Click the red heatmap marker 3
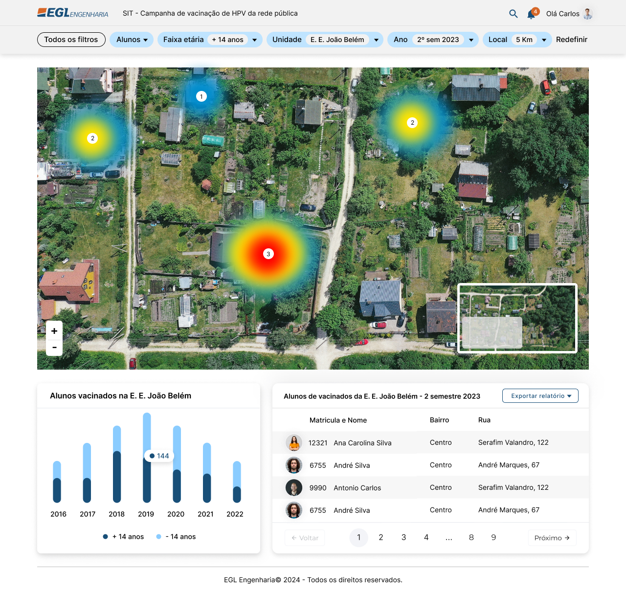 pyautogui.click(x=268, y=254)
